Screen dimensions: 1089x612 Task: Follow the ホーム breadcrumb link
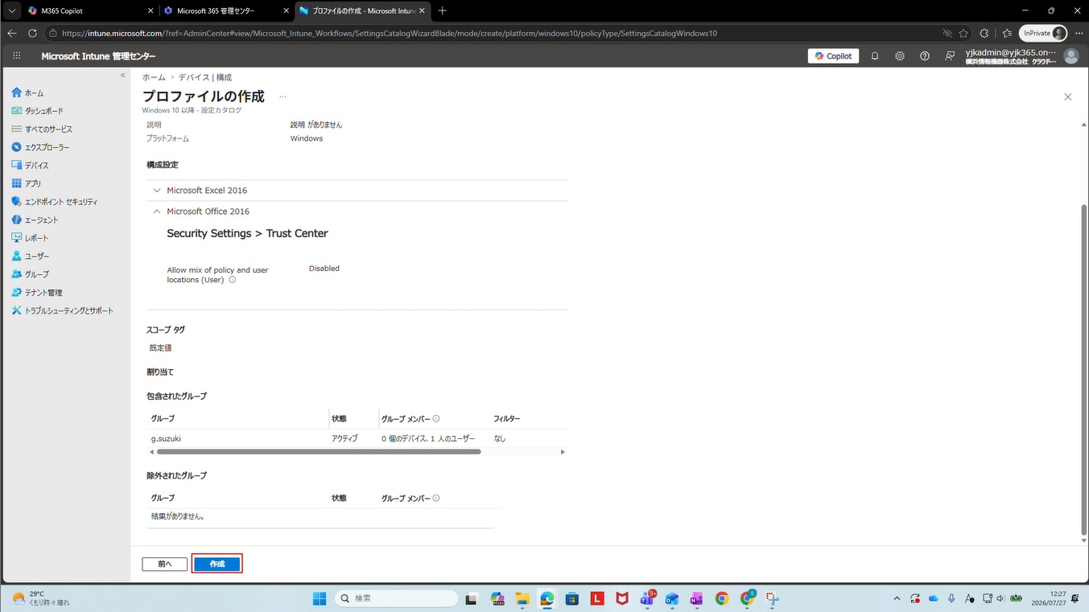point(154,77)
